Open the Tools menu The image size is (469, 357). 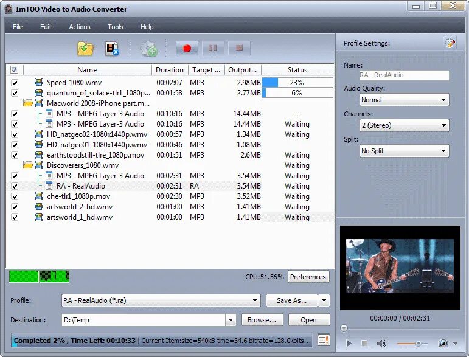pyautogui.click(x=116, y=27)
